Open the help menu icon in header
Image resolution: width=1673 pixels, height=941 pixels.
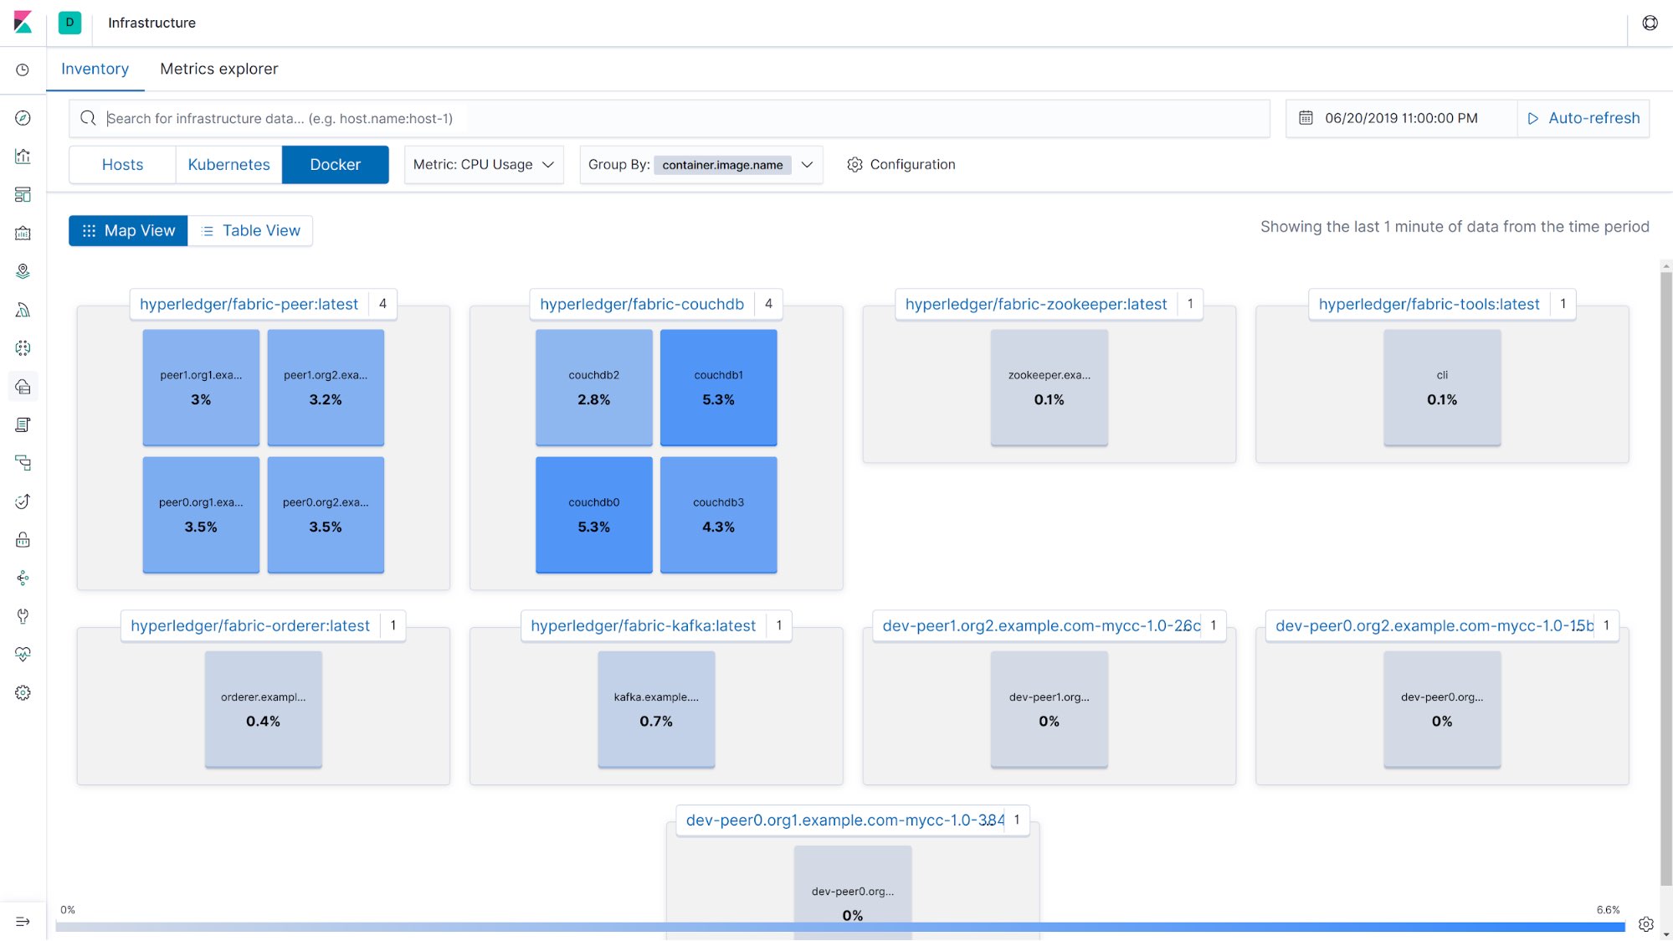(1650, 23)
